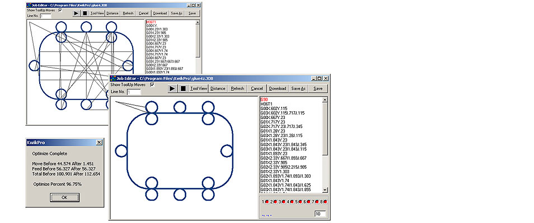Click Save As in the glue4.JOB window

pyautogui.click(x=176, y=13)
